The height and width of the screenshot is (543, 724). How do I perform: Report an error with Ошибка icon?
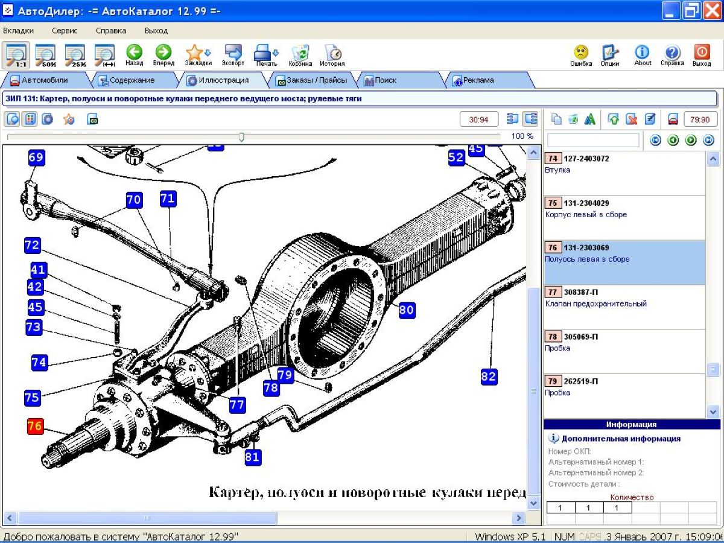(581, 56)
